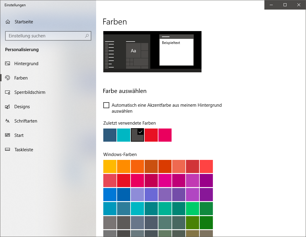Pick darker iris purple, sixth in third Windows-Farben row

tap(179, 195)
